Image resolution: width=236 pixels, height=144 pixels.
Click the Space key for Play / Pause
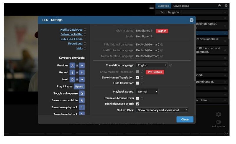click(79, 87)
